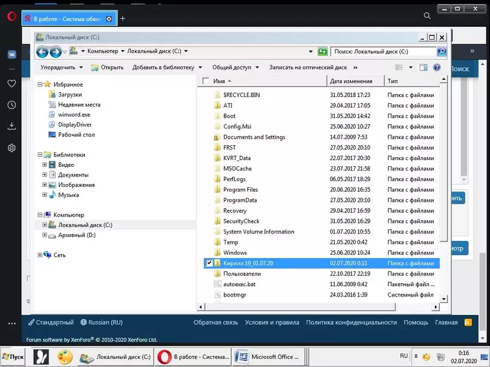The height and width of the screenshot is (367, 490).
Task: Click into the search field Поиск: Локальный диск
Action: 383,52
